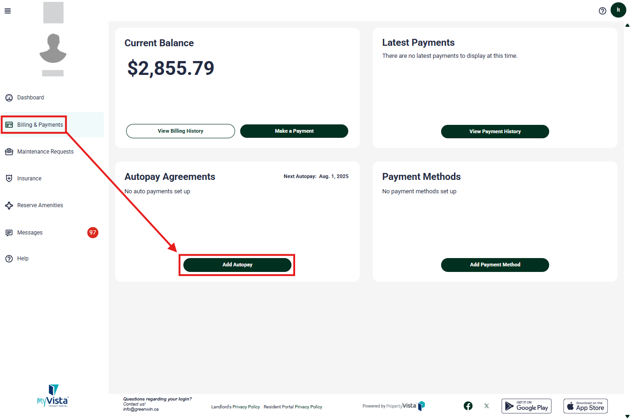Screen dimensions: 630x419
Task: Click the Google Play store badge
Action: [x=526, y=406]
